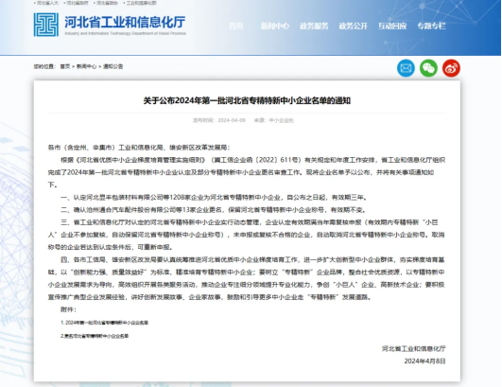Click the salutation line starting 各市（含定州
Screen dimensions: 502x387
point(139,148)
